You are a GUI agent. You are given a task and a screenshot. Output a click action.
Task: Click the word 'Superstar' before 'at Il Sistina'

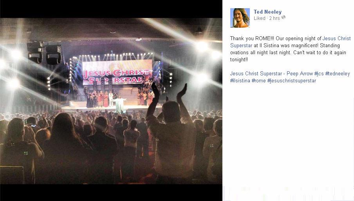pyautogui.click(x=241, y=45)
